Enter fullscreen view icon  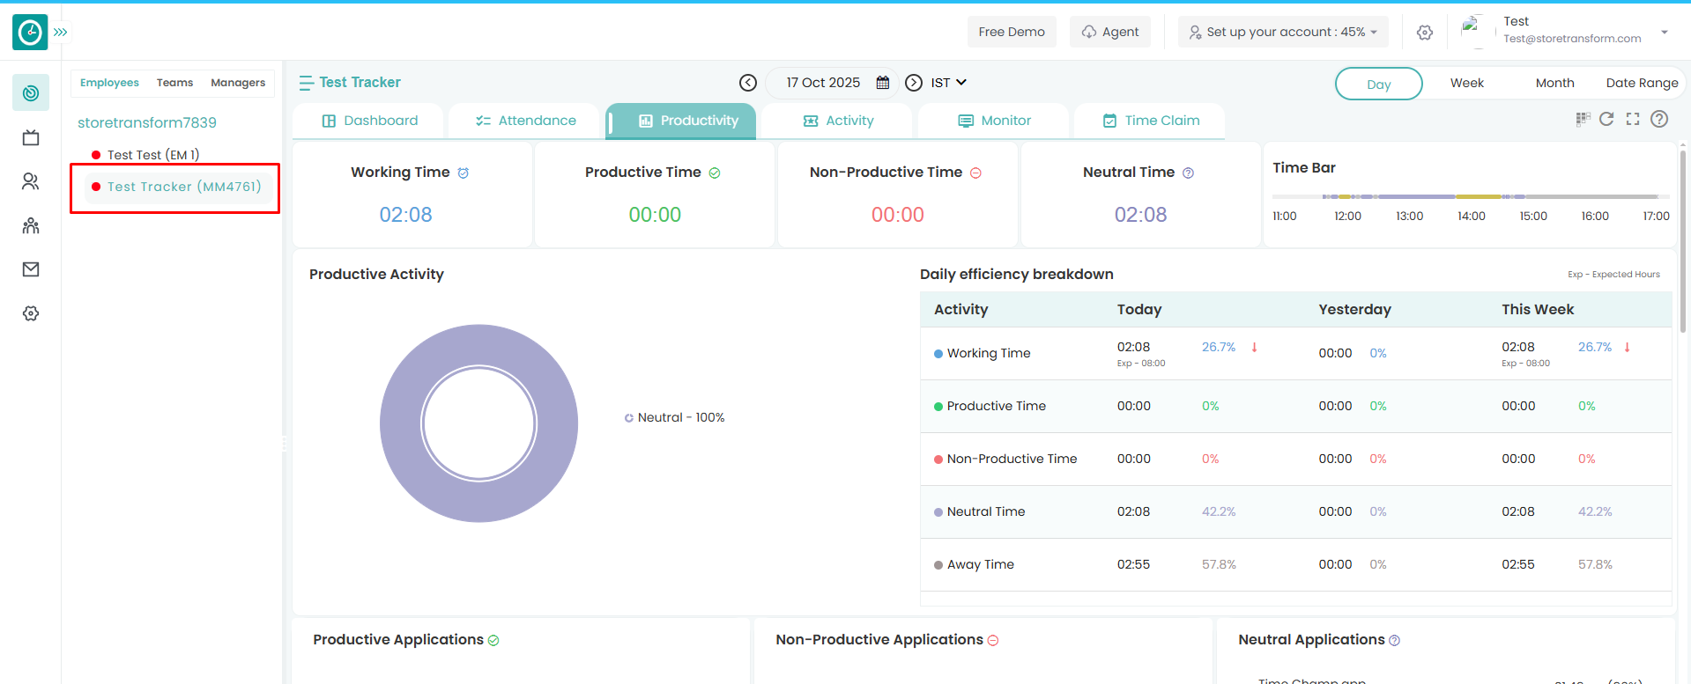pyautogui.click(x=1633, y=119)
